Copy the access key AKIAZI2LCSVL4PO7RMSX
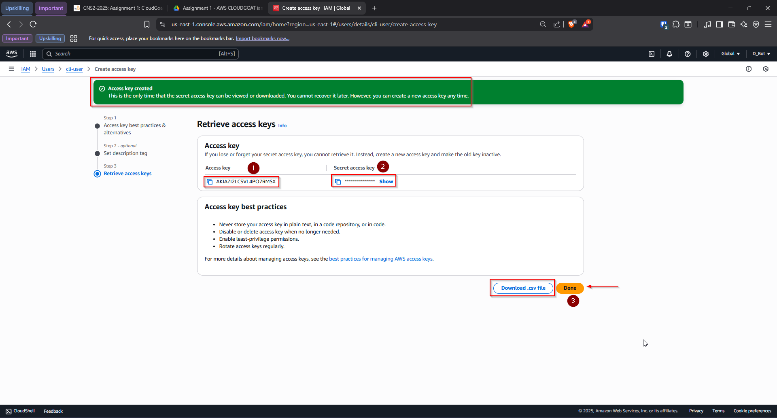 [x=210, y=182]
